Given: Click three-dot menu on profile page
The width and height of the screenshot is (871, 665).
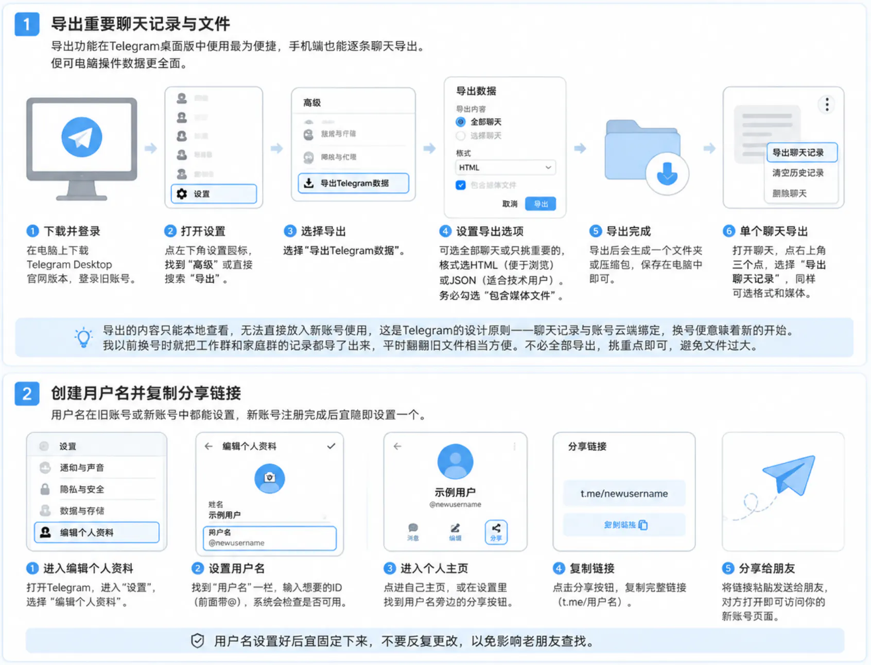Looking at the screenshot, I should tap(514, 446).
